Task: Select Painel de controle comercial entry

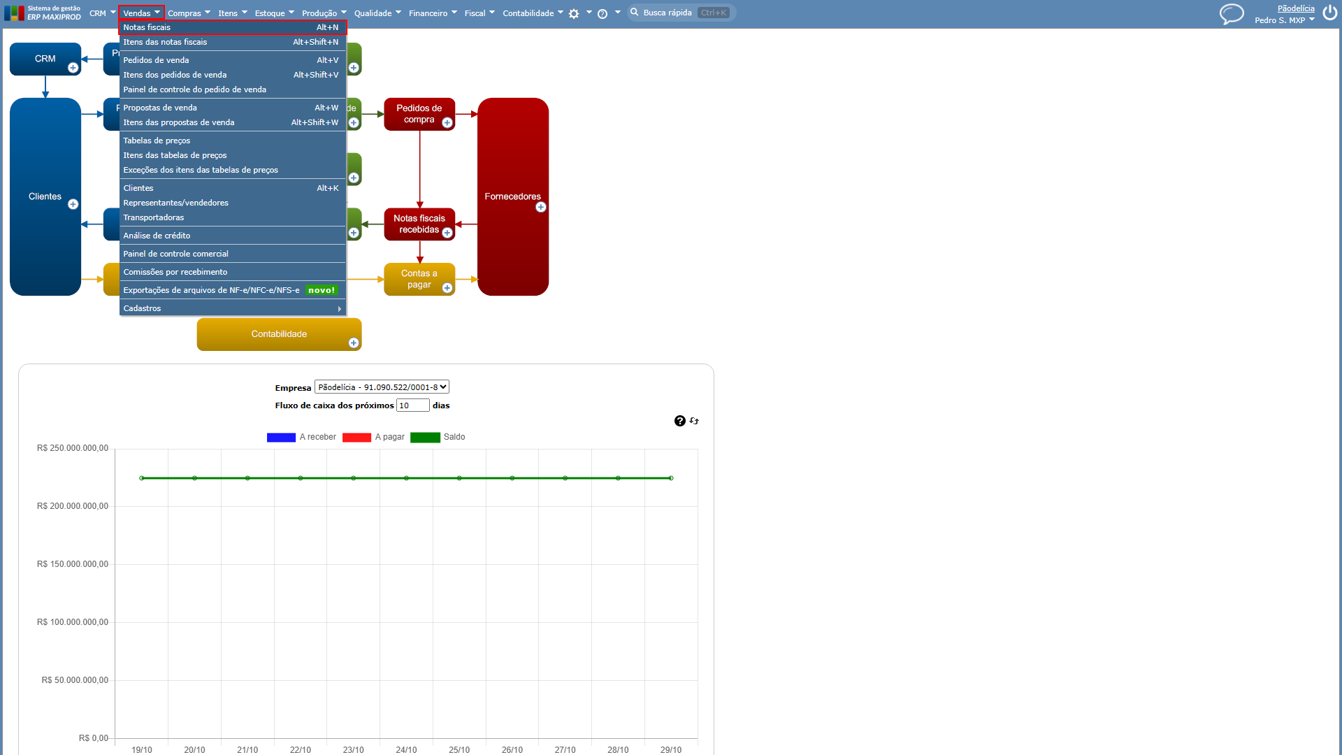Action: pos(233,254)
